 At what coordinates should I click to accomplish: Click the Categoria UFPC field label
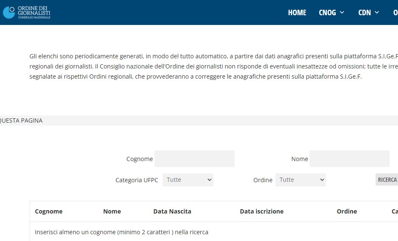coord(136,180)
